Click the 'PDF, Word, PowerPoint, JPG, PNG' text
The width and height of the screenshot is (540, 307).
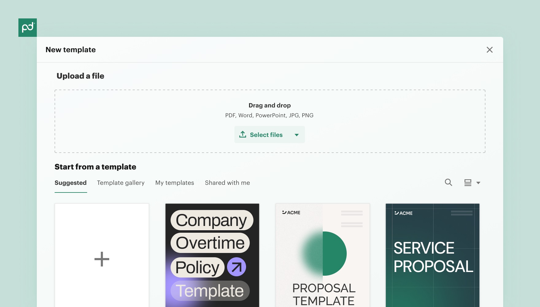pyautogui.click(x=269, y=115)
